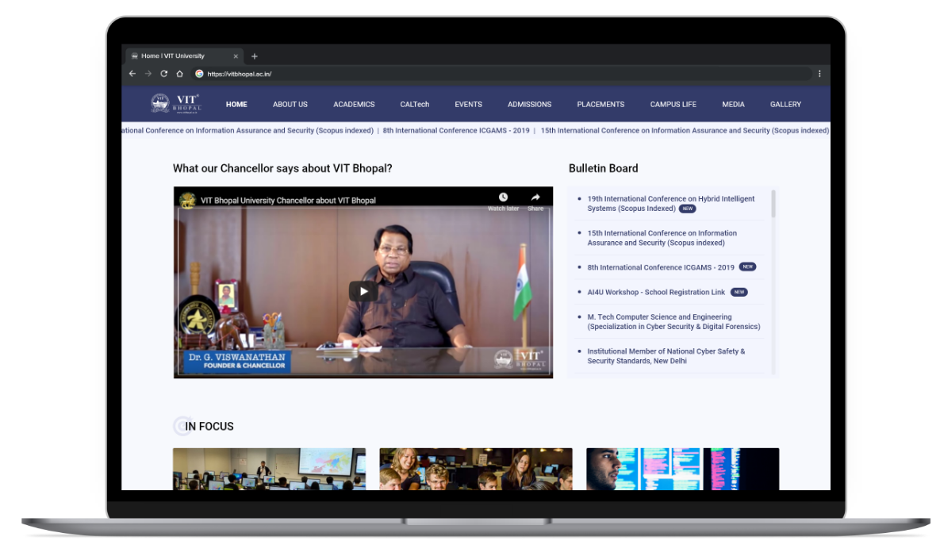Click ticker link 15th International Conference on Information Assurance

pyautogui.click(x=685, y=131)
